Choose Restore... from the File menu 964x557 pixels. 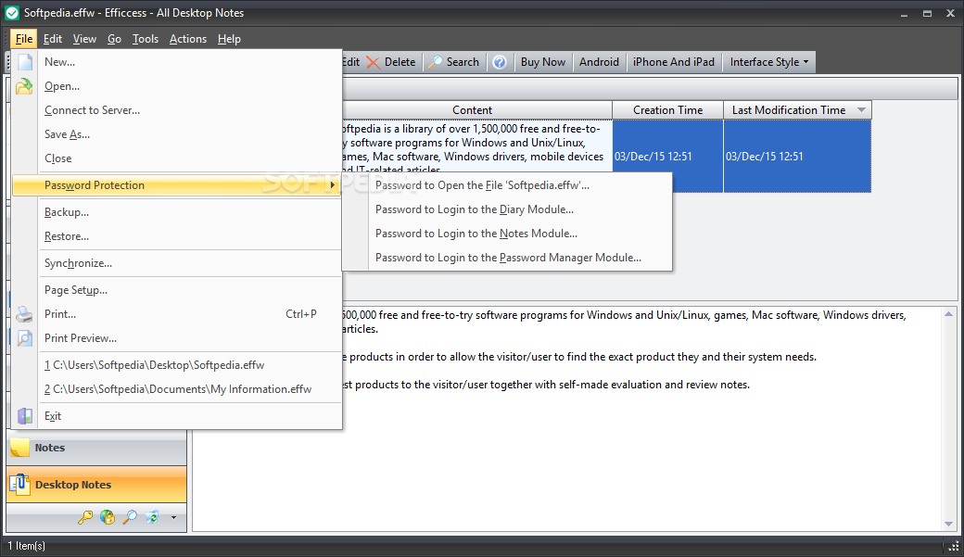coord(177,236)
